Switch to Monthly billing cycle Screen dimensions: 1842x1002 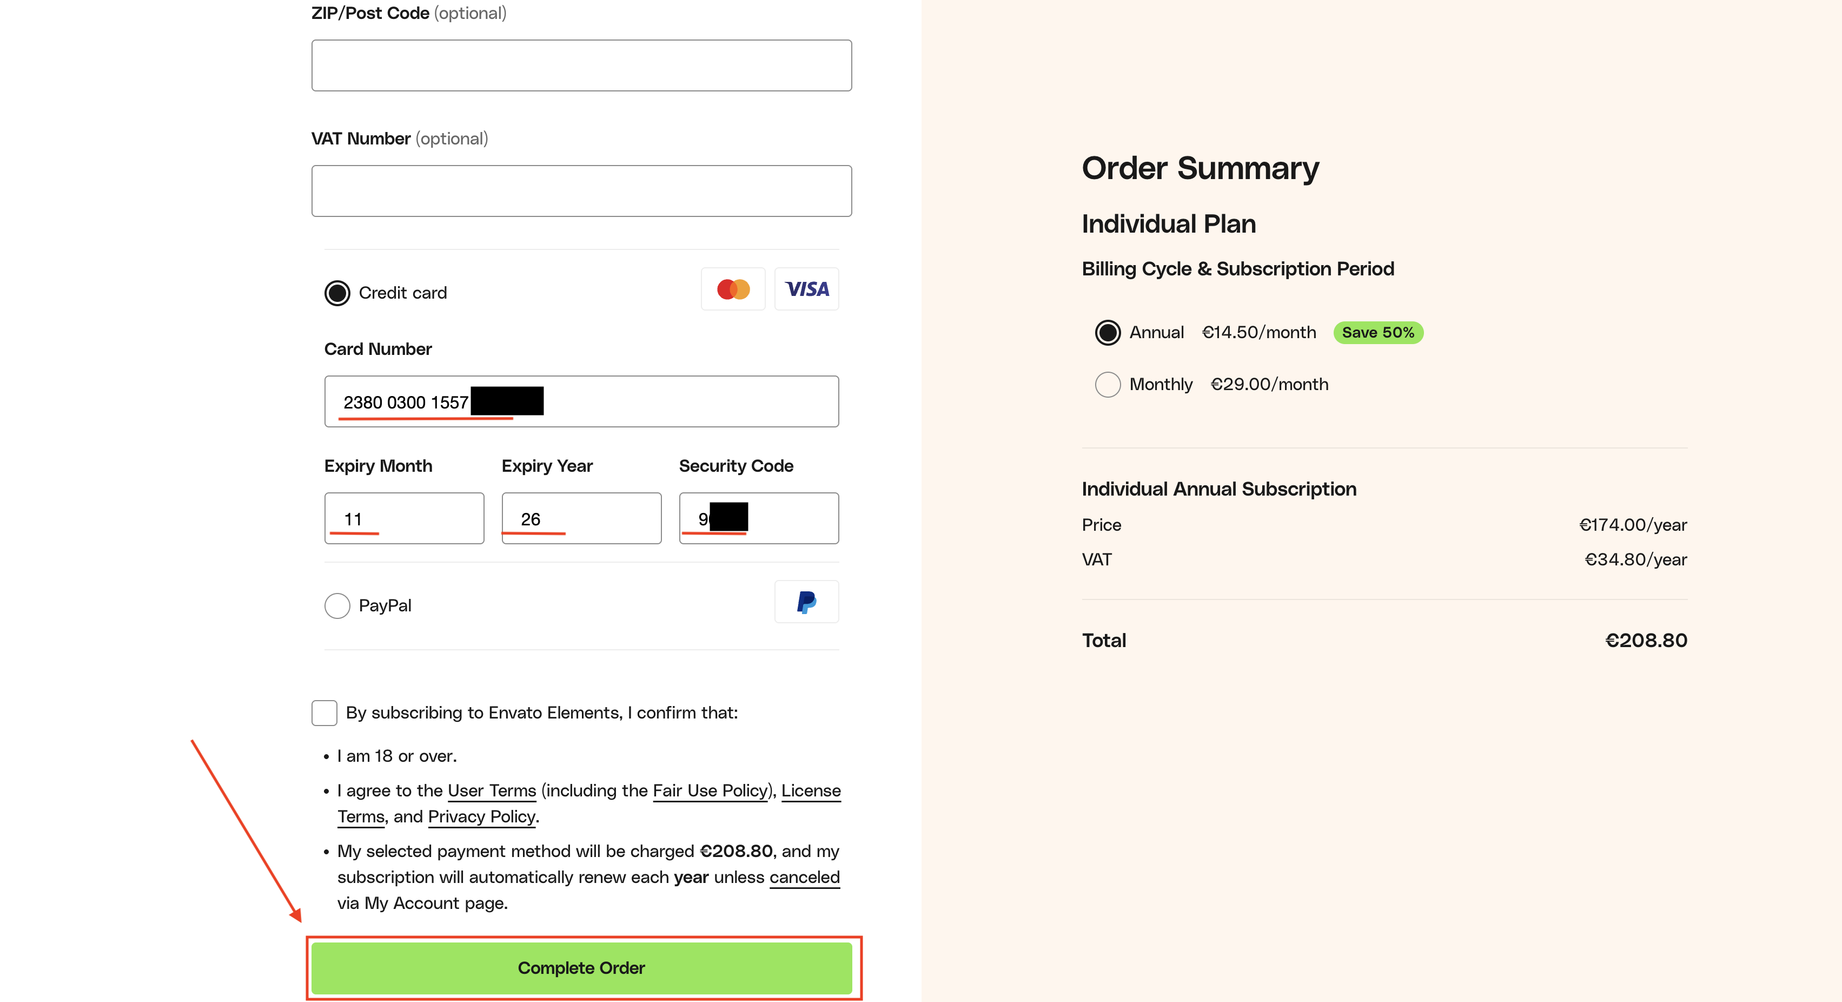(x=1108, y=384)
